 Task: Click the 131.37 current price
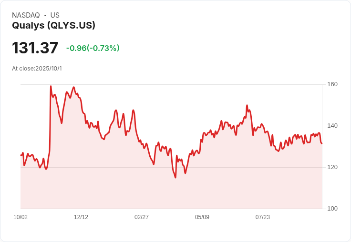pos(35,48)
